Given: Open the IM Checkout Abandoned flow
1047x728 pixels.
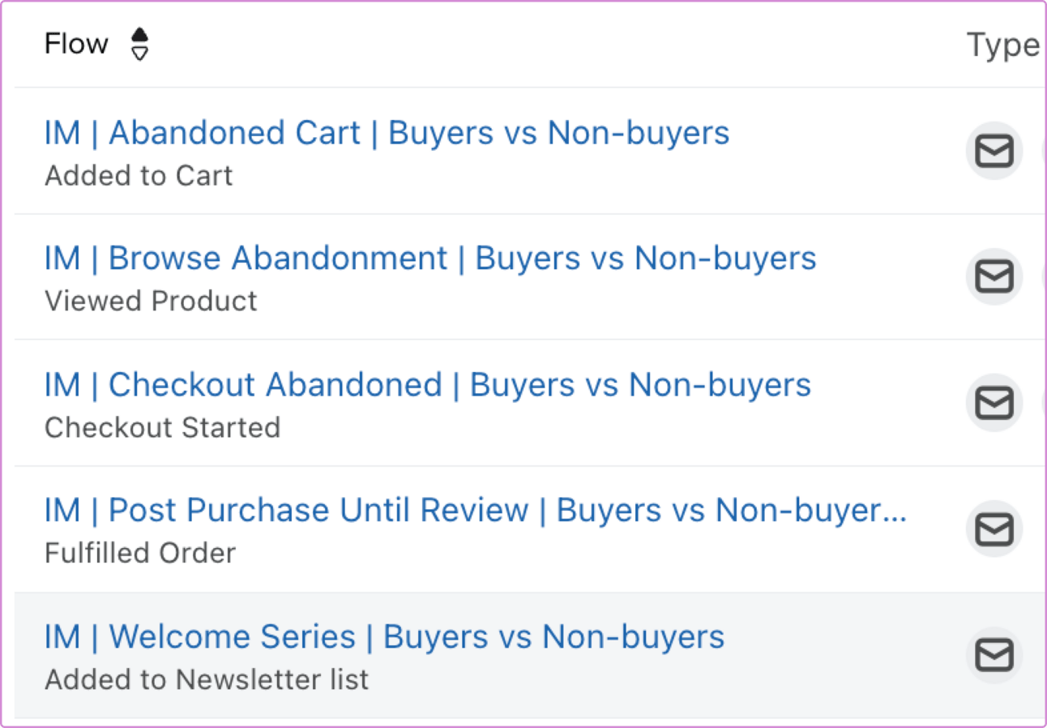Looking at the screenshot, I should point(427,384).
